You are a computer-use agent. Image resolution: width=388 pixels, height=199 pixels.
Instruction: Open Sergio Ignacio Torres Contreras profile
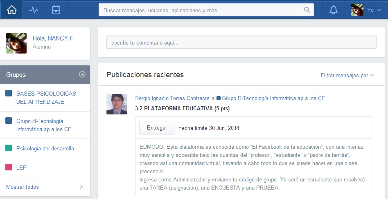[172, 98]
